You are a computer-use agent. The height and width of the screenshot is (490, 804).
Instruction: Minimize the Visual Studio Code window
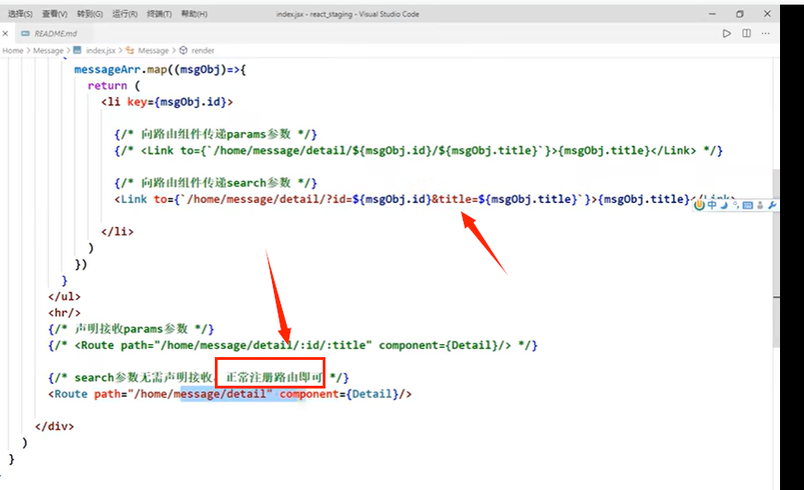coord(712,14)
